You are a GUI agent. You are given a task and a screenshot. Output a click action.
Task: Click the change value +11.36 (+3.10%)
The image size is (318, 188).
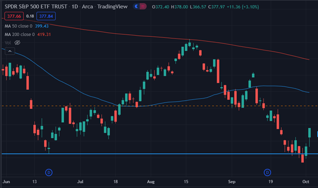click(243, 7)
